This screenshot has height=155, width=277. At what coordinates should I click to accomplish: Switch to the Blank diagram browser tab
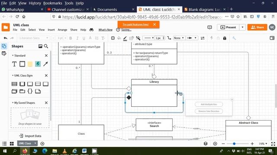(x=205, y=9)
